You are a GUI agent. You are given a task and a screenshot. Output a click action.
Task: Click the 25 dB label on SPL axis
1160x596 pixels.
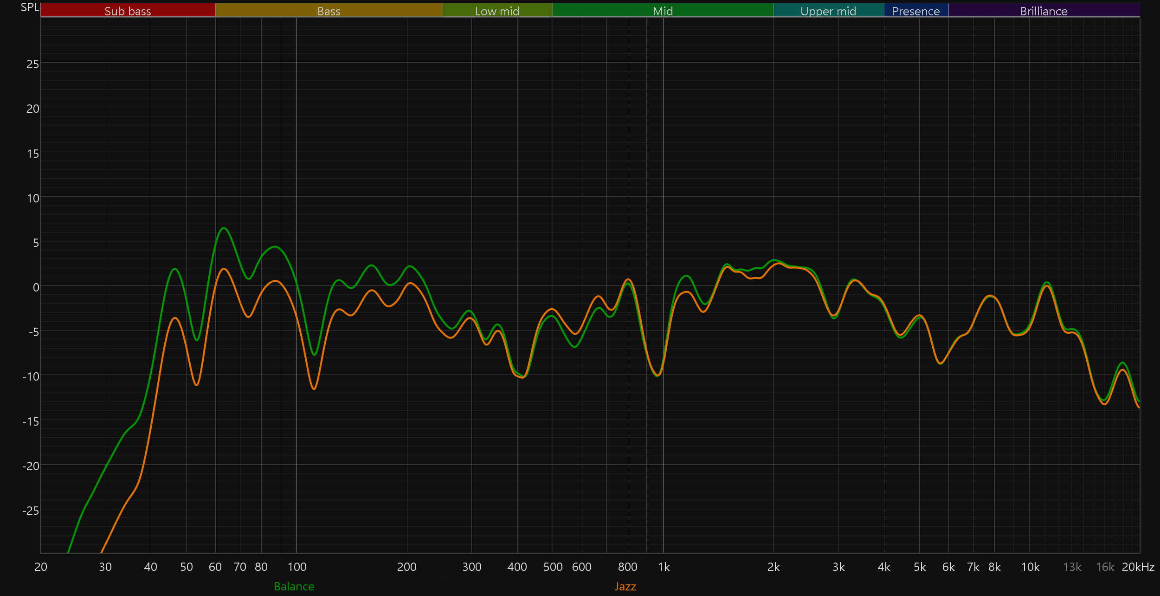32,64
